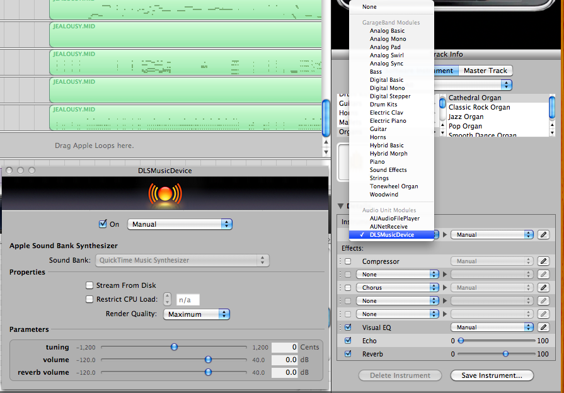Click the volume dB value field
The width and height of the screenshot is (564, 393).
coord(285,360)
